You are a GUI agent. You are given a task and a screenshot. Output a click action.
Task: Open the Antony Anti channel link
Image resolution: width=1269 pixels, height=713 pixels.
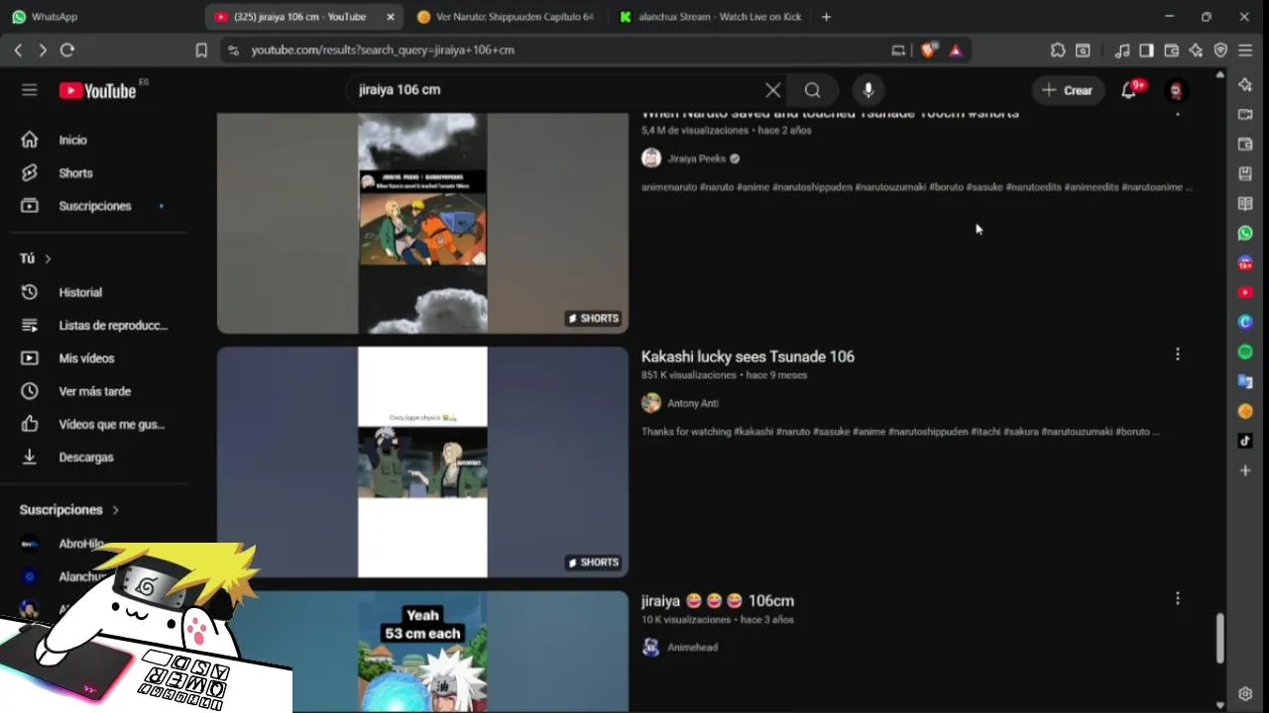click(x=693, y=403)
